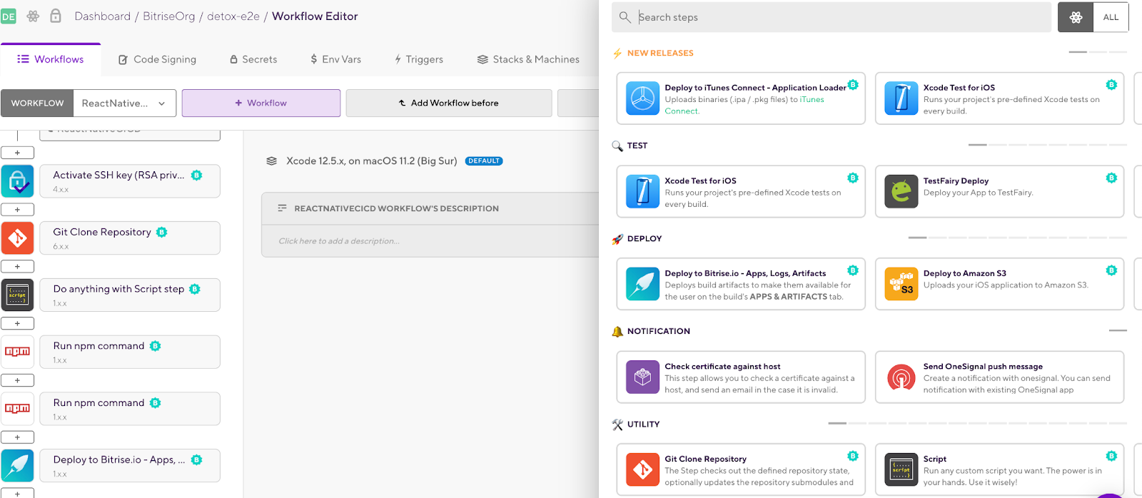Image resolution: width=1142 pixels, height=498 pixels.
Task: Click the Bitrise flower logo in header
Action: (33, 16)
